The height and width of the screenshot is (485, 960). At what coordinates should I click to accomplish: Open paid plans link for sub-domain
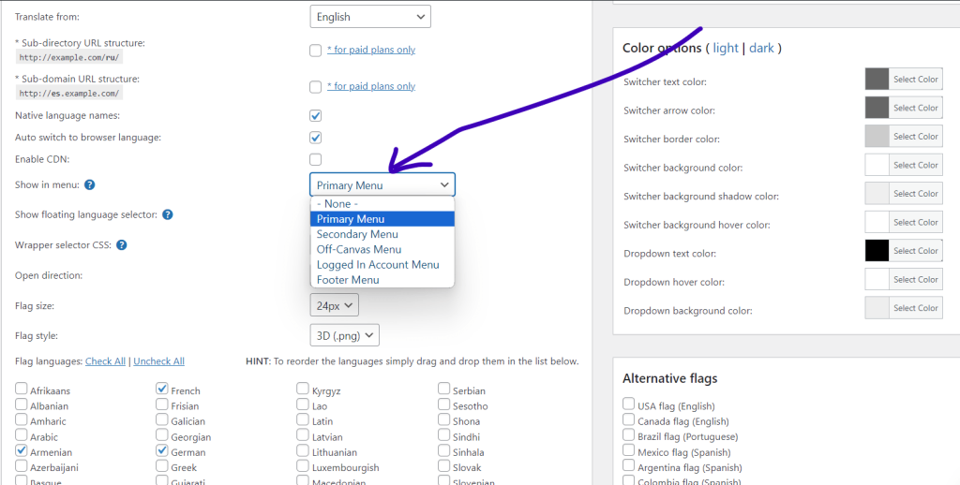point(371,86)
